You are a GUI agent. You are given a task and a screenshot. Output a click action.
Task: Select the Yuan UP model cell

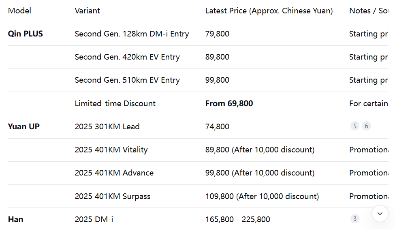click(24, 126)
